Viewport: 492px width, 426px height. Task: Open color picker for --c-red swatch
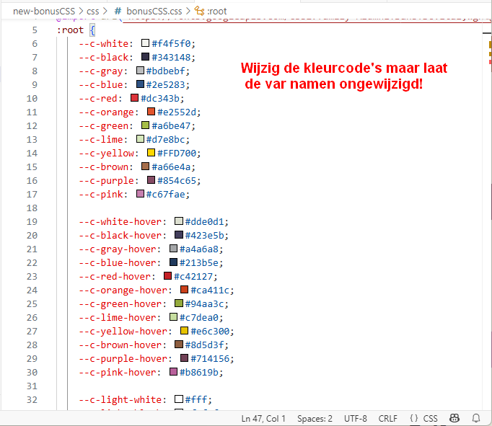coord(135,98)
